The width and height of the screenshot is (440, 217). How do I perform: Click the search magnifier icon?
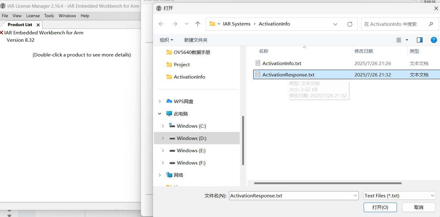click(x=431, y=24)
